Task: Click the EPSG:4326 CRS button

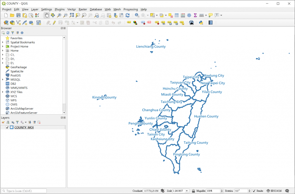Action: (x=274, y=191)
